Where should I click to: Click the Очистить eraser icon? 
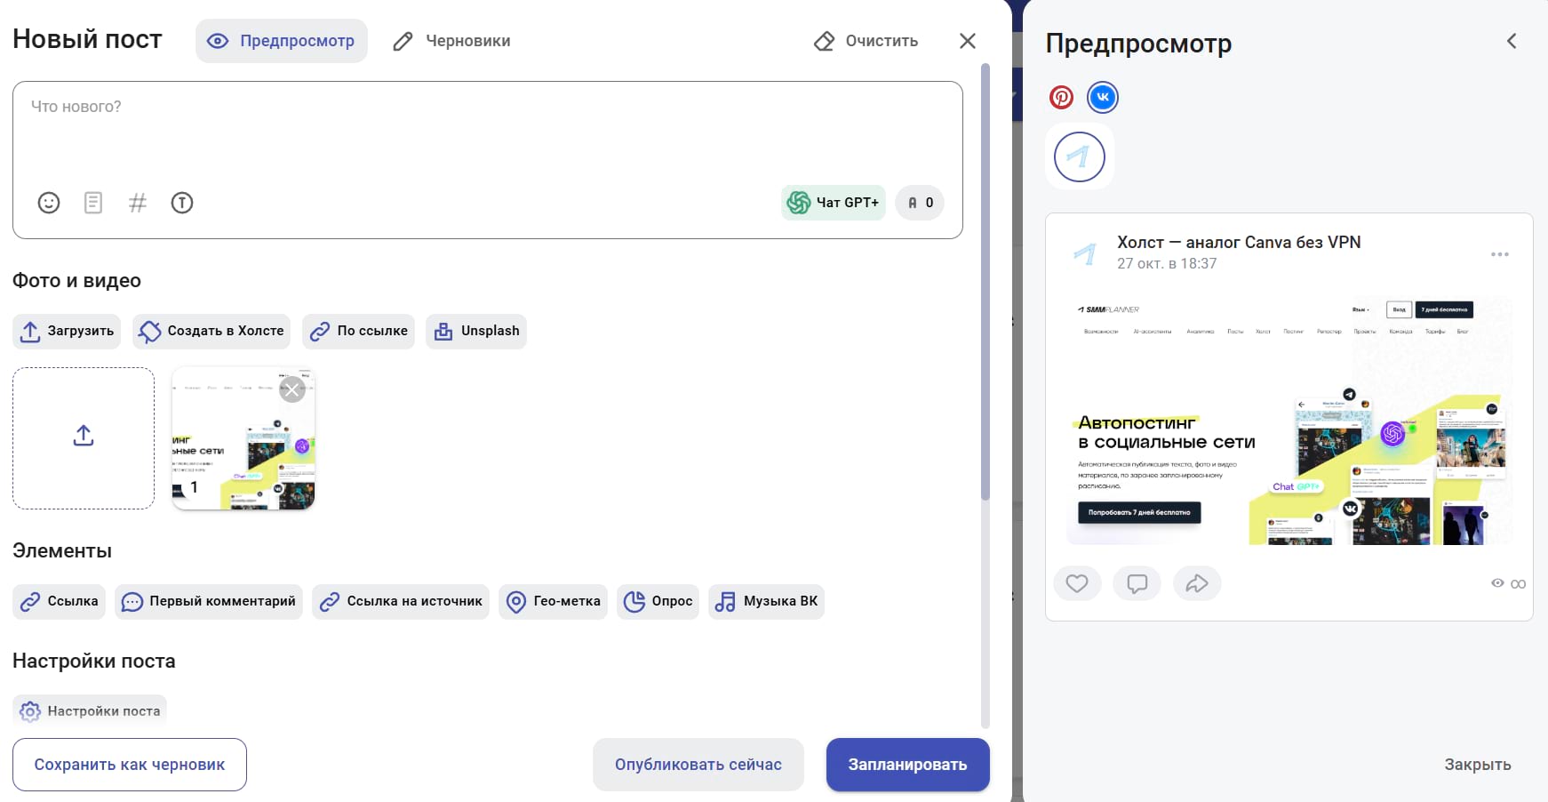click(x=825, y=40)
